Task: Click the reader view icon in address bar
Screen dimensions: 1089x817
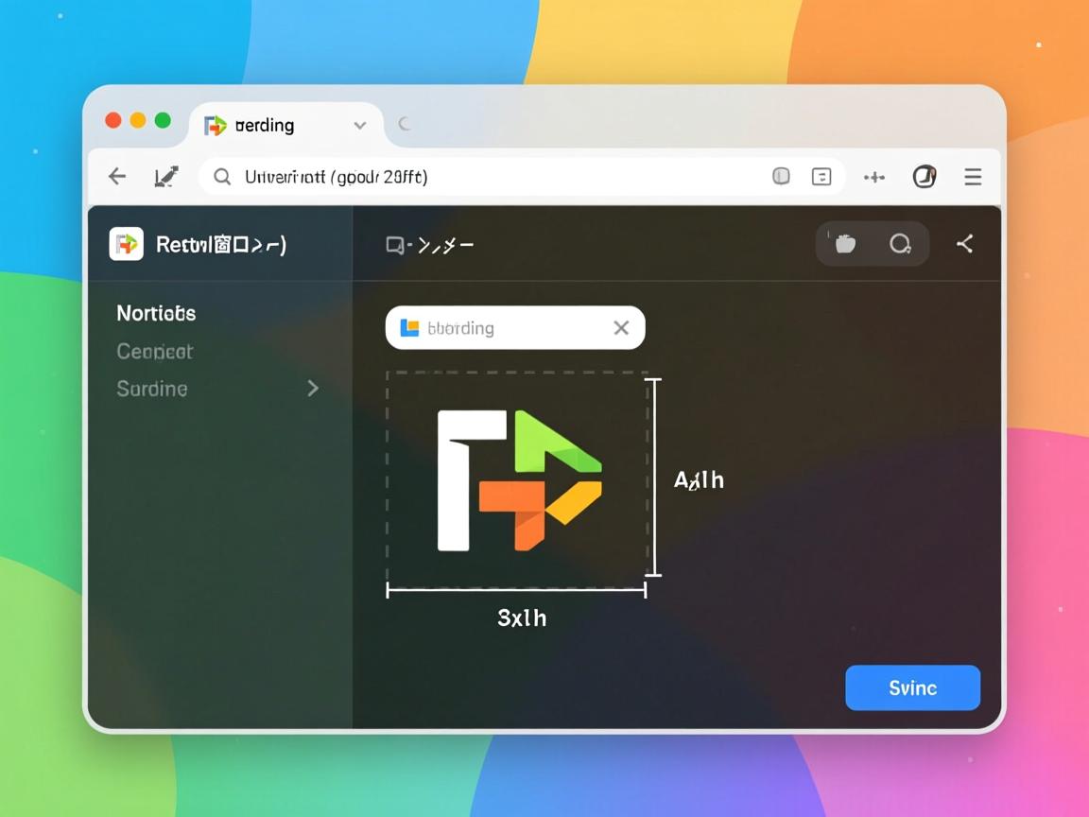Action: coord(821,177)
